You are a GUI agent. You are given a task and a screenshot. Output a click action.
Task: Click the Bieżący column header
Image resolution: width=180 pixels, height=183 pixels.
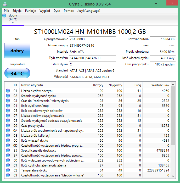95,85
